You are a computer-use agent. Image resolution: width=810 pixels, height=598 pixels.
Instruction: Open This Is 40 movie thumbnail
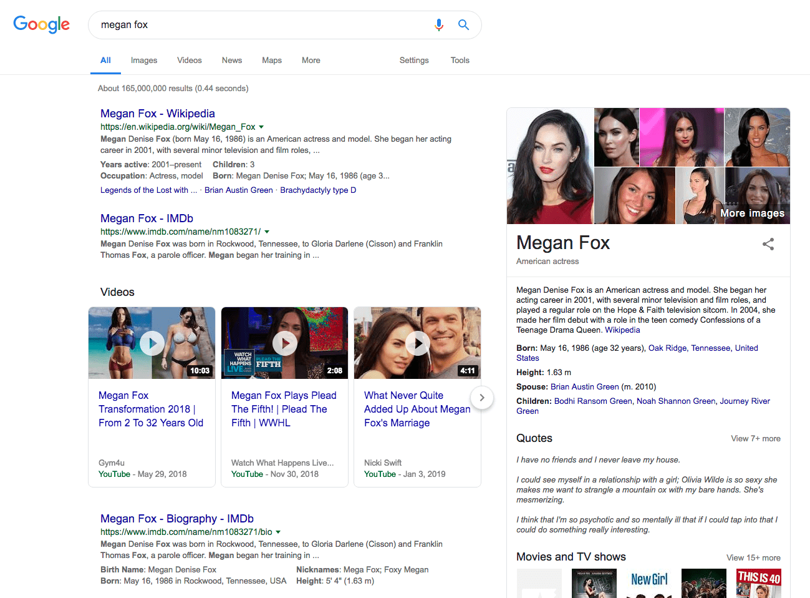point(759,584)
